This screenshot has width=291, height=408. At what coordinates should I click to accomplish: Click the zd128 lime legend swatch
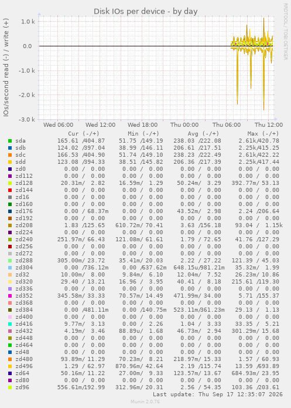point(10,183)
